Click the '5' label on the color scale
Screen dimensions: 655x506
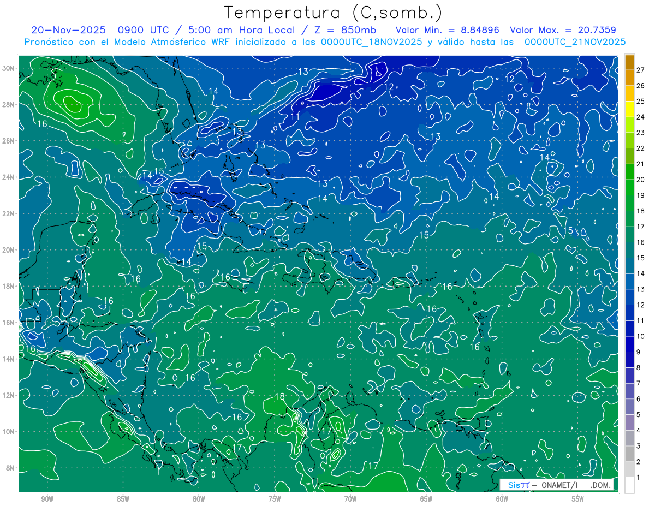pyautogui.click(x=638, y=415)
